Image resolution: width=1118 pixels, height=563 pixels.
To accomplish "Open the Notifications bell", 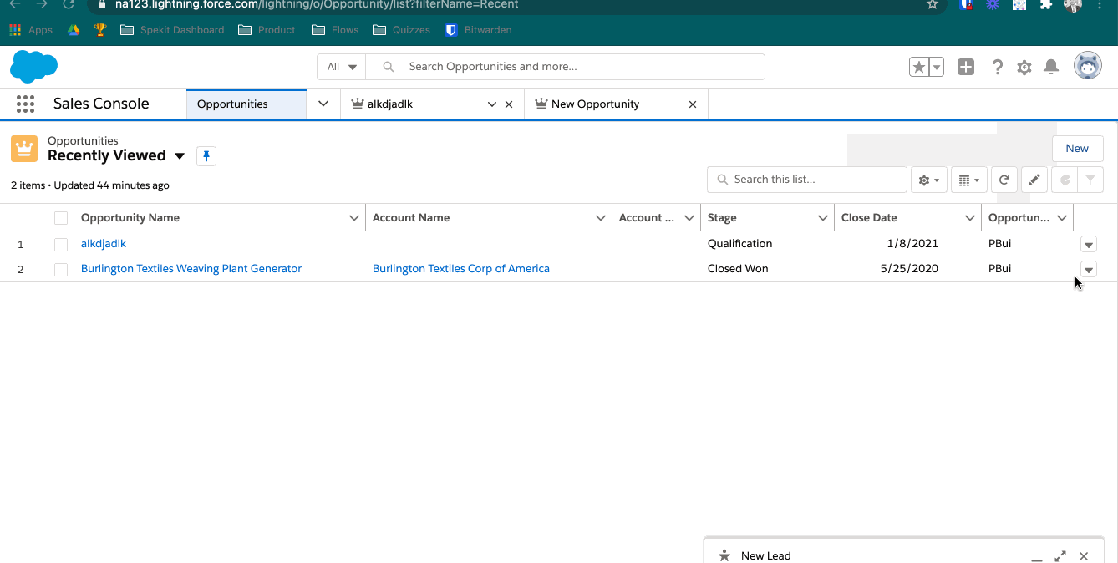I will tap(1052, 68).
